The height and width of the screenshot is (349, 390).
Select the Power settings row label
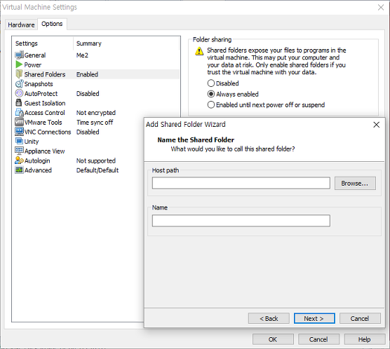click(x=32, y=65)
